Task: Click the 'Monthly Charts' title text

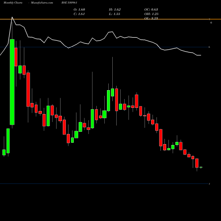Action: [13, 3]
